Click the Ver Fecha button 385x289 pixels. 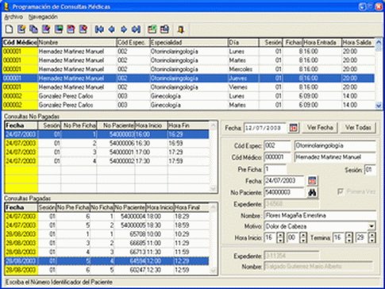pyautogui.click(x=320, y=128)
